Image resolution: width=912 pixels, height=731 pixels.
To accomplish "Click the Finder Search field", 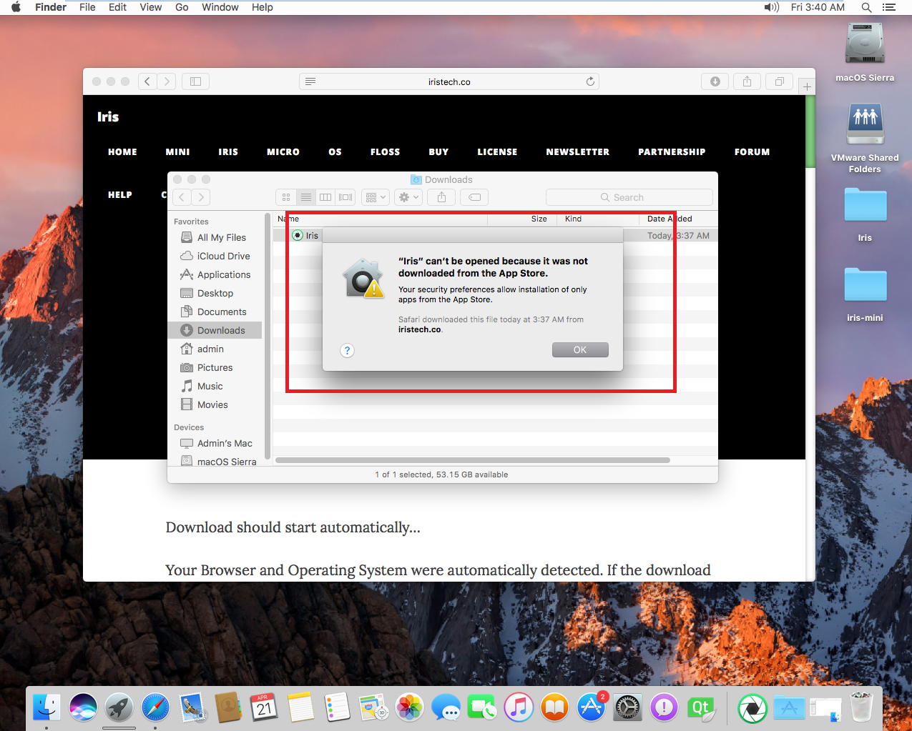I will pyautogui.click(x=629, y=197).
